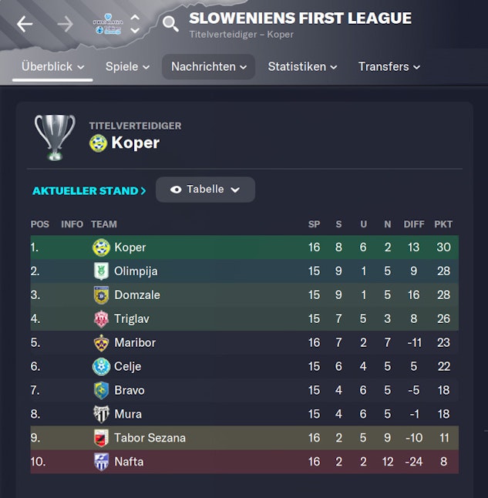
Task: Open the Spiele tab
Action: [x=127, y=67]
